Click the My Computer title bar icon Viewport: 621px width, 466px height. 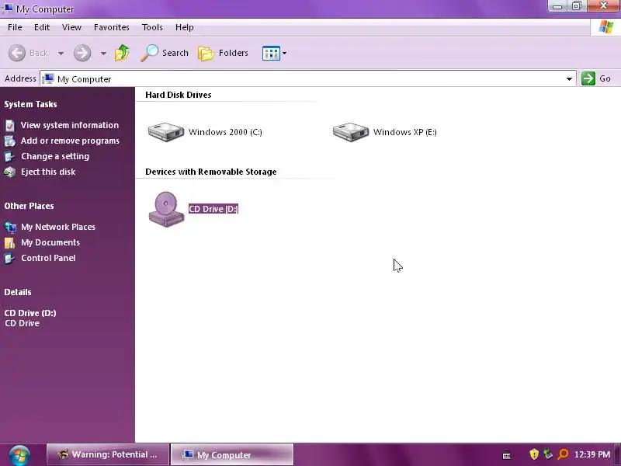click(7, 9)
